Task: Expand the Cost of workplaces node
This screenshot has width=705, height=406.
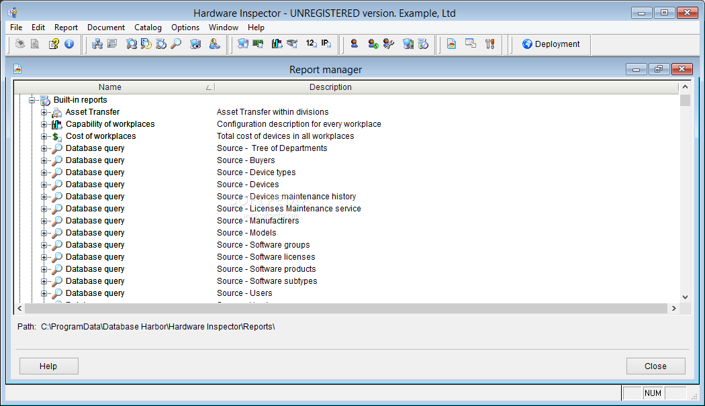Action: pyautogui.click(x=44, y=136)
